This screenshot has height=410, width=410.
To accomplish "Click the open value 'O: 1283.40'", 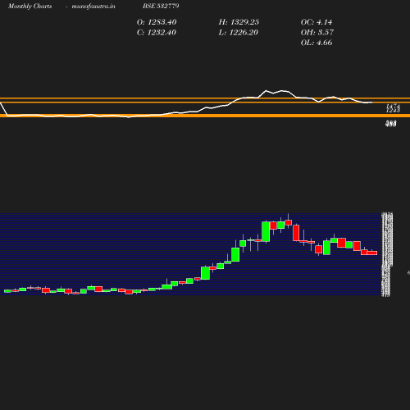I will coord(157,22).
